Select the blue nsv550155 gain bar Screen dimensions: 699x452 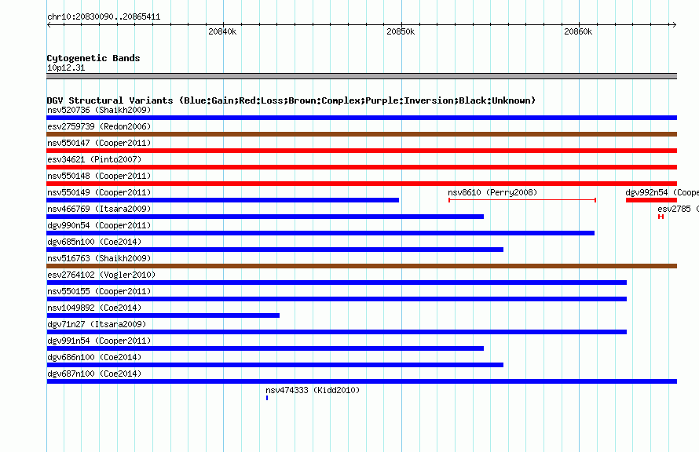pos(337,299)
